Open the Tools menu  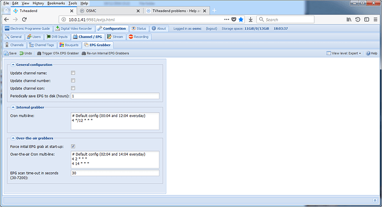click(x=73, y=3)
